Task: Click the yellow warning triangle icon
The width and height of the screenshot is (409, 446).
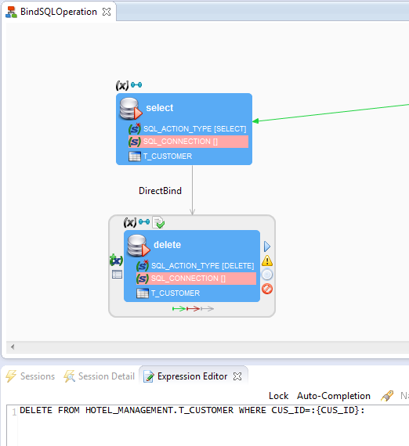Action: (267, 261)
